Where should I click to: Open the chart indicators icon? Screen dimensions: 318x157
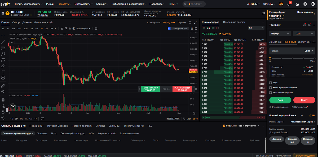(x=61, y=28)
